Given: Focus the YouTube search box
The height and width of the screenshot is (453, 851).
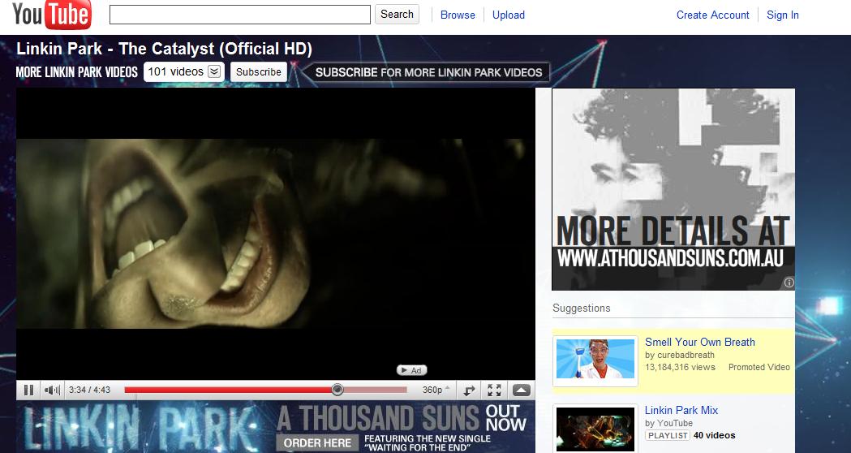Looking at the screenshot, I should [x=240, y=15].
